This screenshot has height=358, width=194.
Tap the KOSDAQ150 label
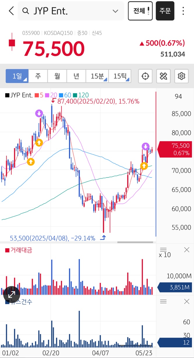point(58,33)
